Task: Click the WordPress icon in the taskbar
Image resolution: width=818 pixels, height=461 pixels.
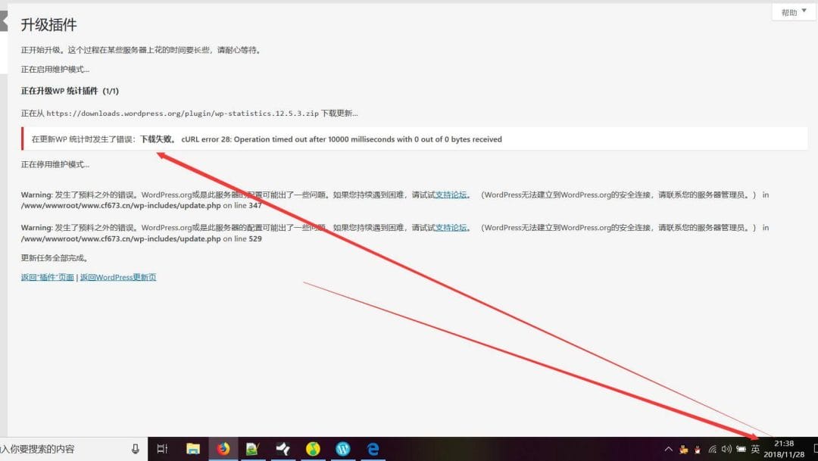Action: tap(342, 449)
